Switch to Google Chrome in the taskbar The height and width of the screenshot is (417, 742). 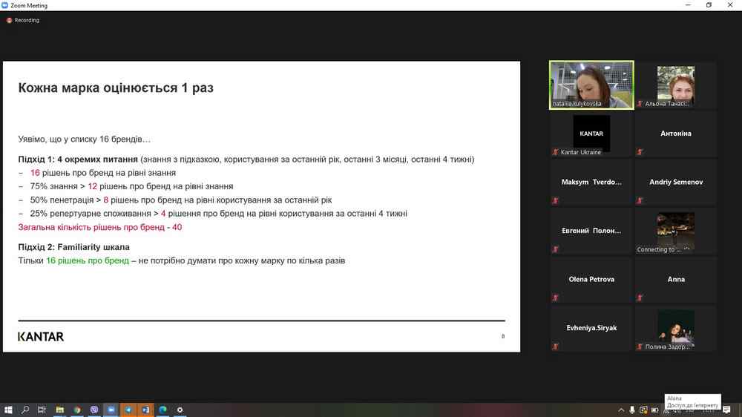[x=77, y=410]
